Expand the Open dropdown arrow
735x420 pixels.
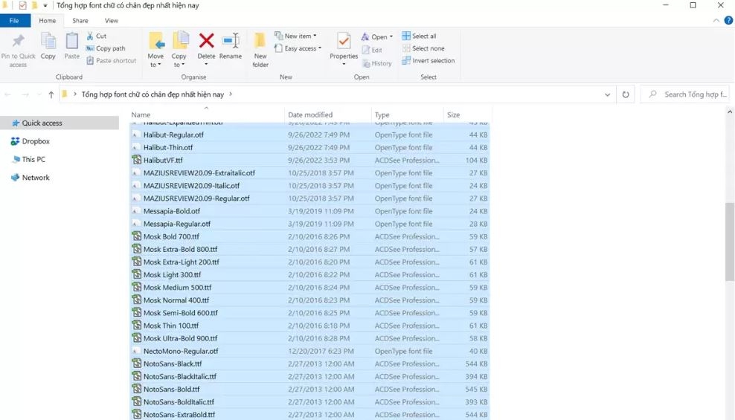[391, 36]
